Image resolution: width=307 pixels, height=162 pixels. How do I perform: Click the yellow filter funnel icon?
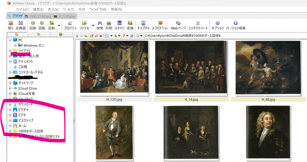[x=124, y=36]
